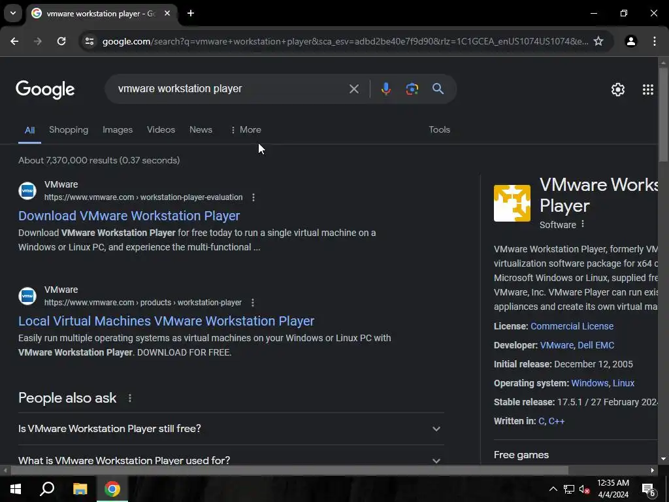Open the notification center icon
Viewport: 669px width, 502px height.
click(x=648, y=489)
